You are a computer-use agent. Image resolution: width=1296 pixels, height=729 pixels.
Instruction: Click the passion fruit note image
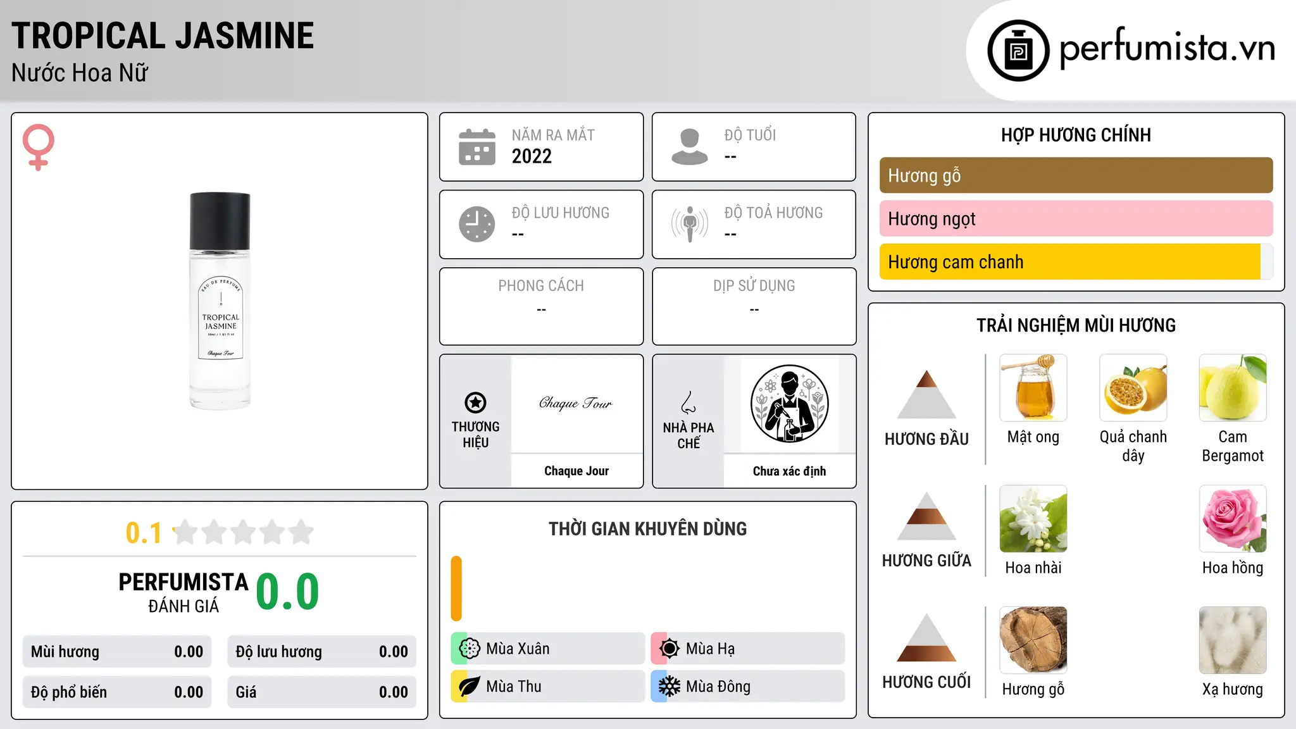[x=1133, y=388]
